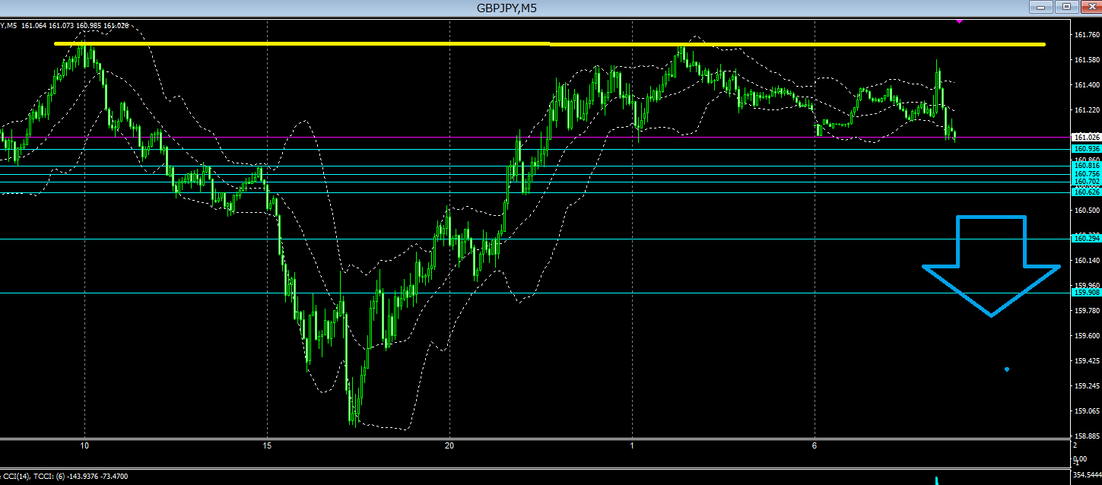
Task: Click the time axis label 10
Action: (84, 446)
